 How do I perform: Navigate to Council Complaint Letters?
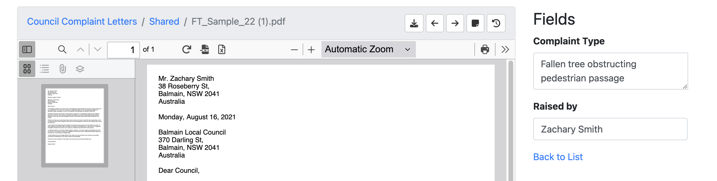[x=82, y=21]
